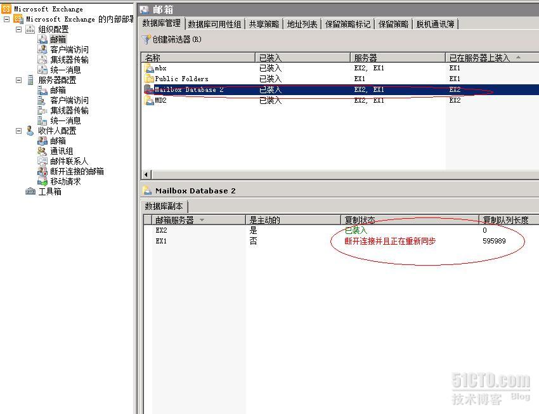Image resolution: width=539 pixels, height=414 pixels.
Task: Open the 保留策略 tab
Action: [393, 24]
